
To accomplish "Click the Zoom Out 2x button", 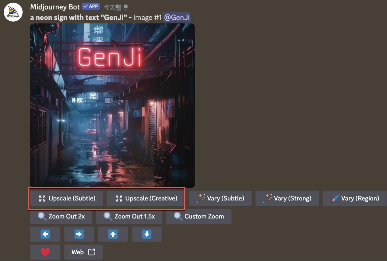I will pos(61,216).
